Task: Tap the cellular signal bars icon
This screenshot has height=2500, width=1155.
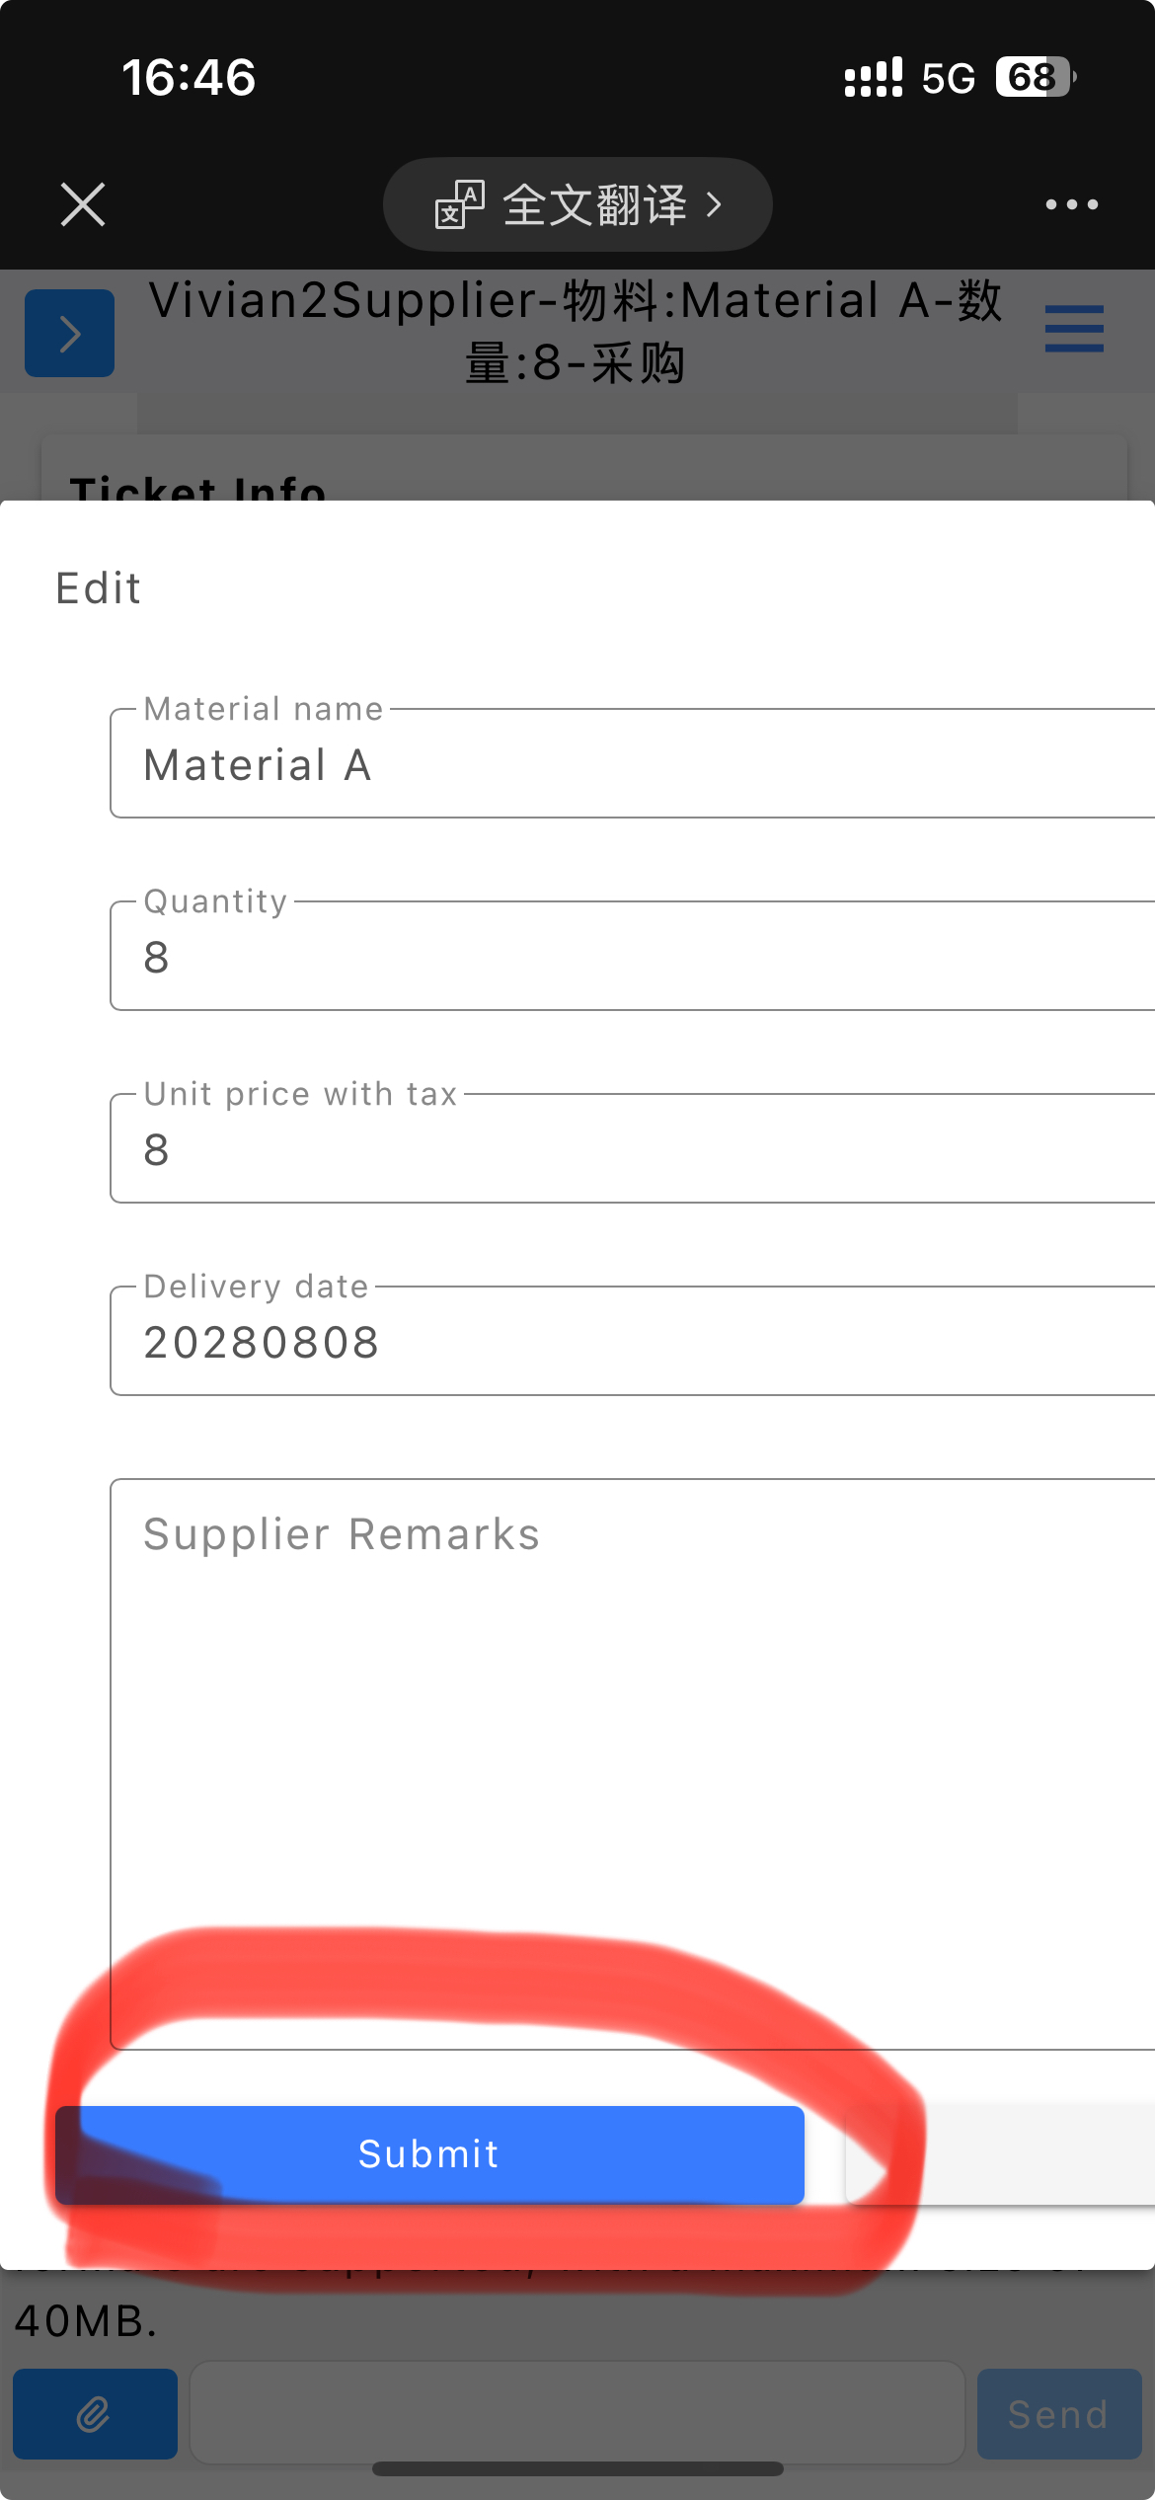Action: pos(873,77)
